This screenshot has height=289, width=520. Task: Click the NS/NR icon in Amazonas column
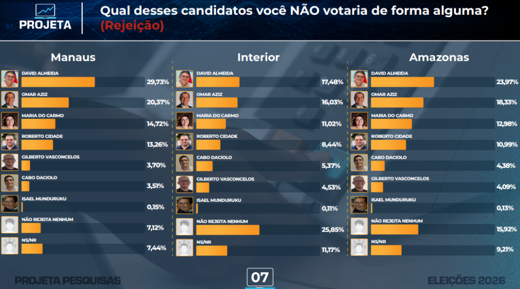click(359, 247)
